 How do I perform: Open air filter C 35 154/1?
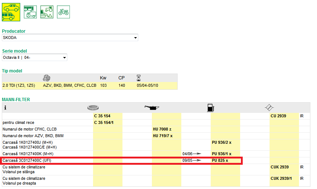pos(104,123)
